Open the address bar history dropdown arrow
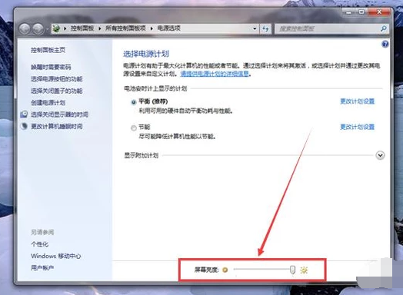 [255, 28]
